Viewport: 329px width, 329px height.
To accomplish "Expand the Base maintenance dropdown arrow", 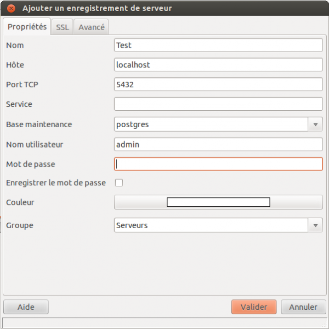I will pyautogui.click(x=315, y=124).
